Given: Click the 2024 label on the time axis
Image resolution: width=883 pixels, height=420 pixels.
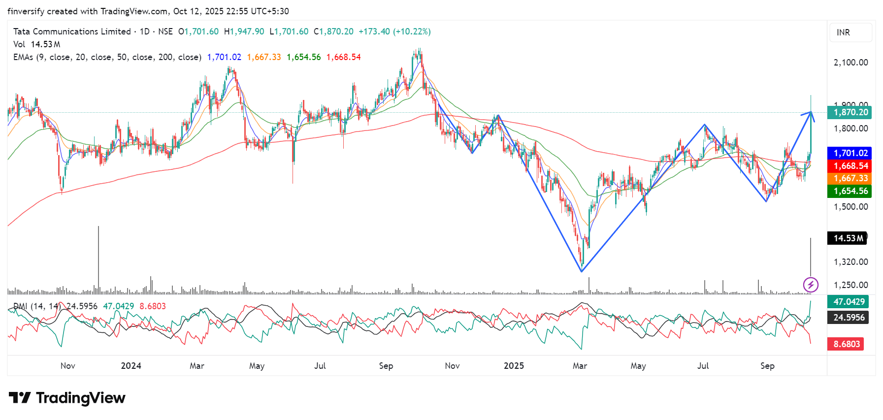Looking at the screenshot, I should click(x=131, y=366).
